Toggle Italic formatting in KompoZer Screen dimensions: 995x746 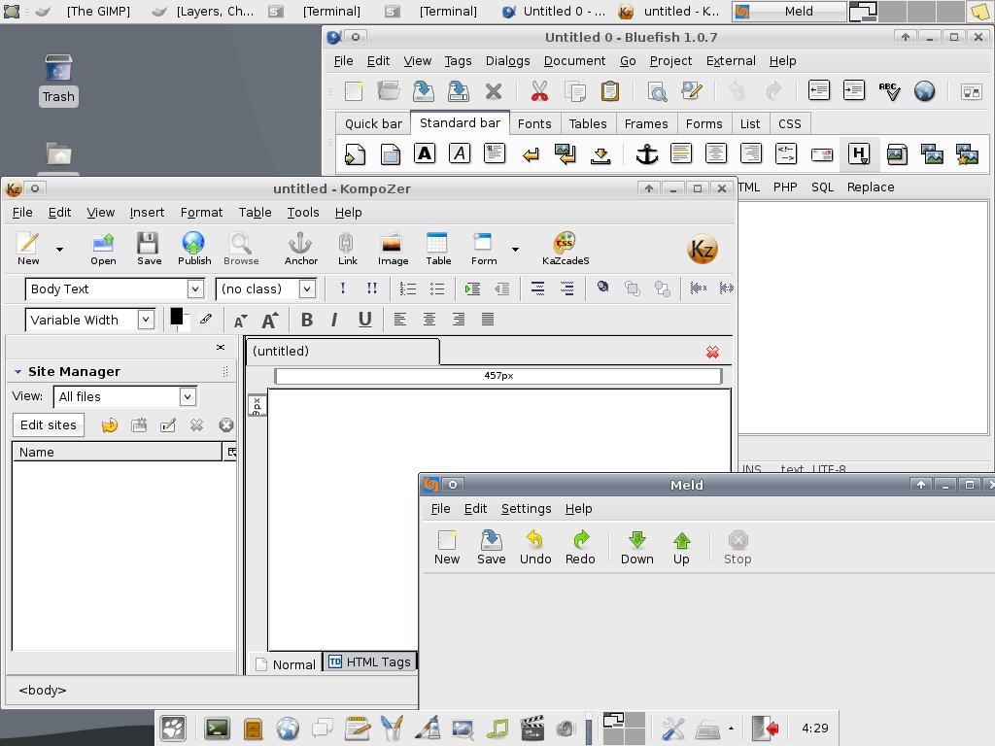pyautogui.click(x=334, y=320)
